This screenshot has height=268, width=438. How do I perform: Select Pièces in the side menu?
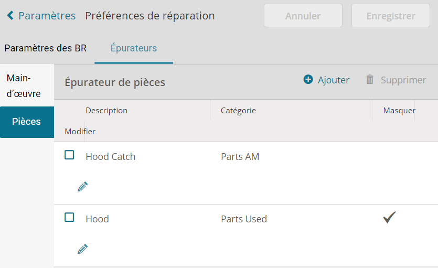coord(27,122)
